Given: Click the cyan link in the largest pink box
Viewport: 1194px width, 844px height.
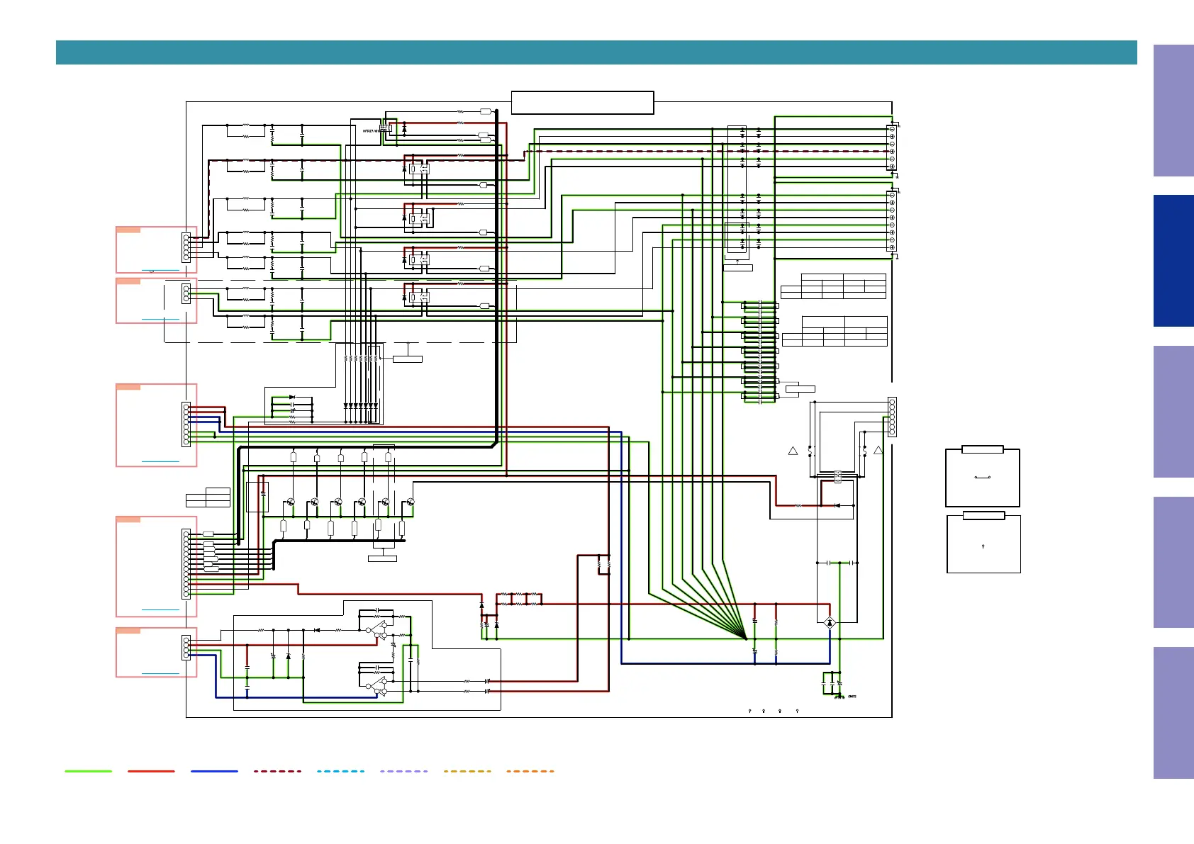Looking at the screenshot, I should tap(160, 609).
